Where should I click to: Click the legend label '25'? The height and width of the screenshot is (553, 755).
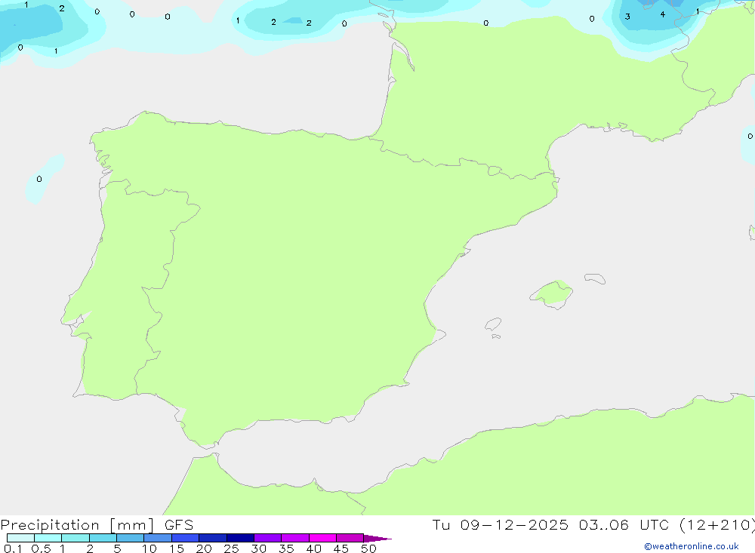tap(232, 548)
